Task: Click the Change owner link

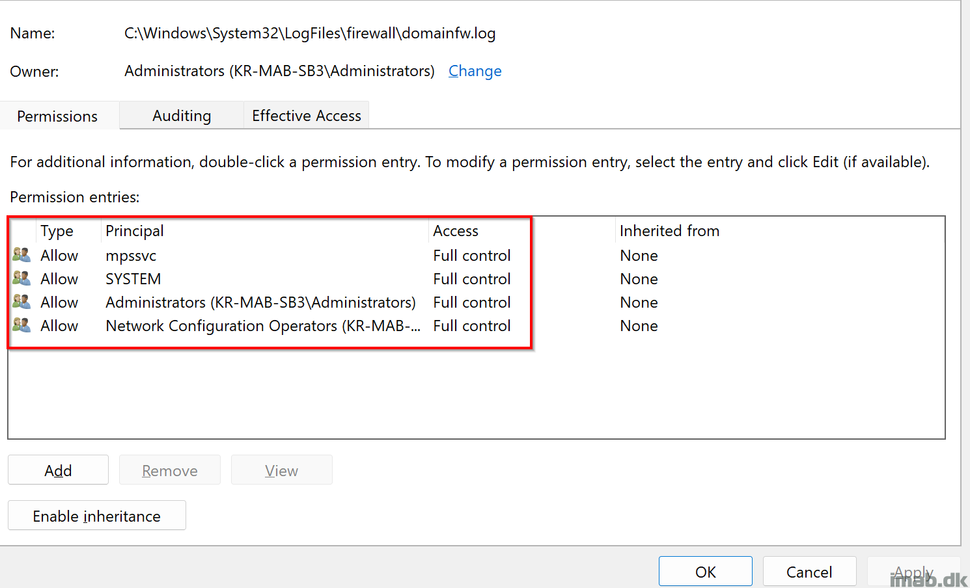Action: pos(475,71)
